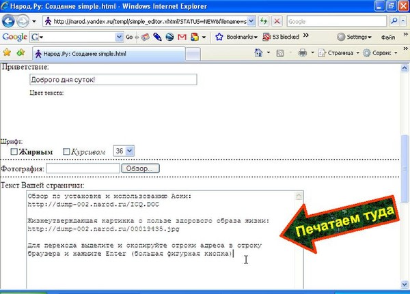410x294 pixels.
Task: Click the Bookmarks star icon
Action: click(219, 37)
